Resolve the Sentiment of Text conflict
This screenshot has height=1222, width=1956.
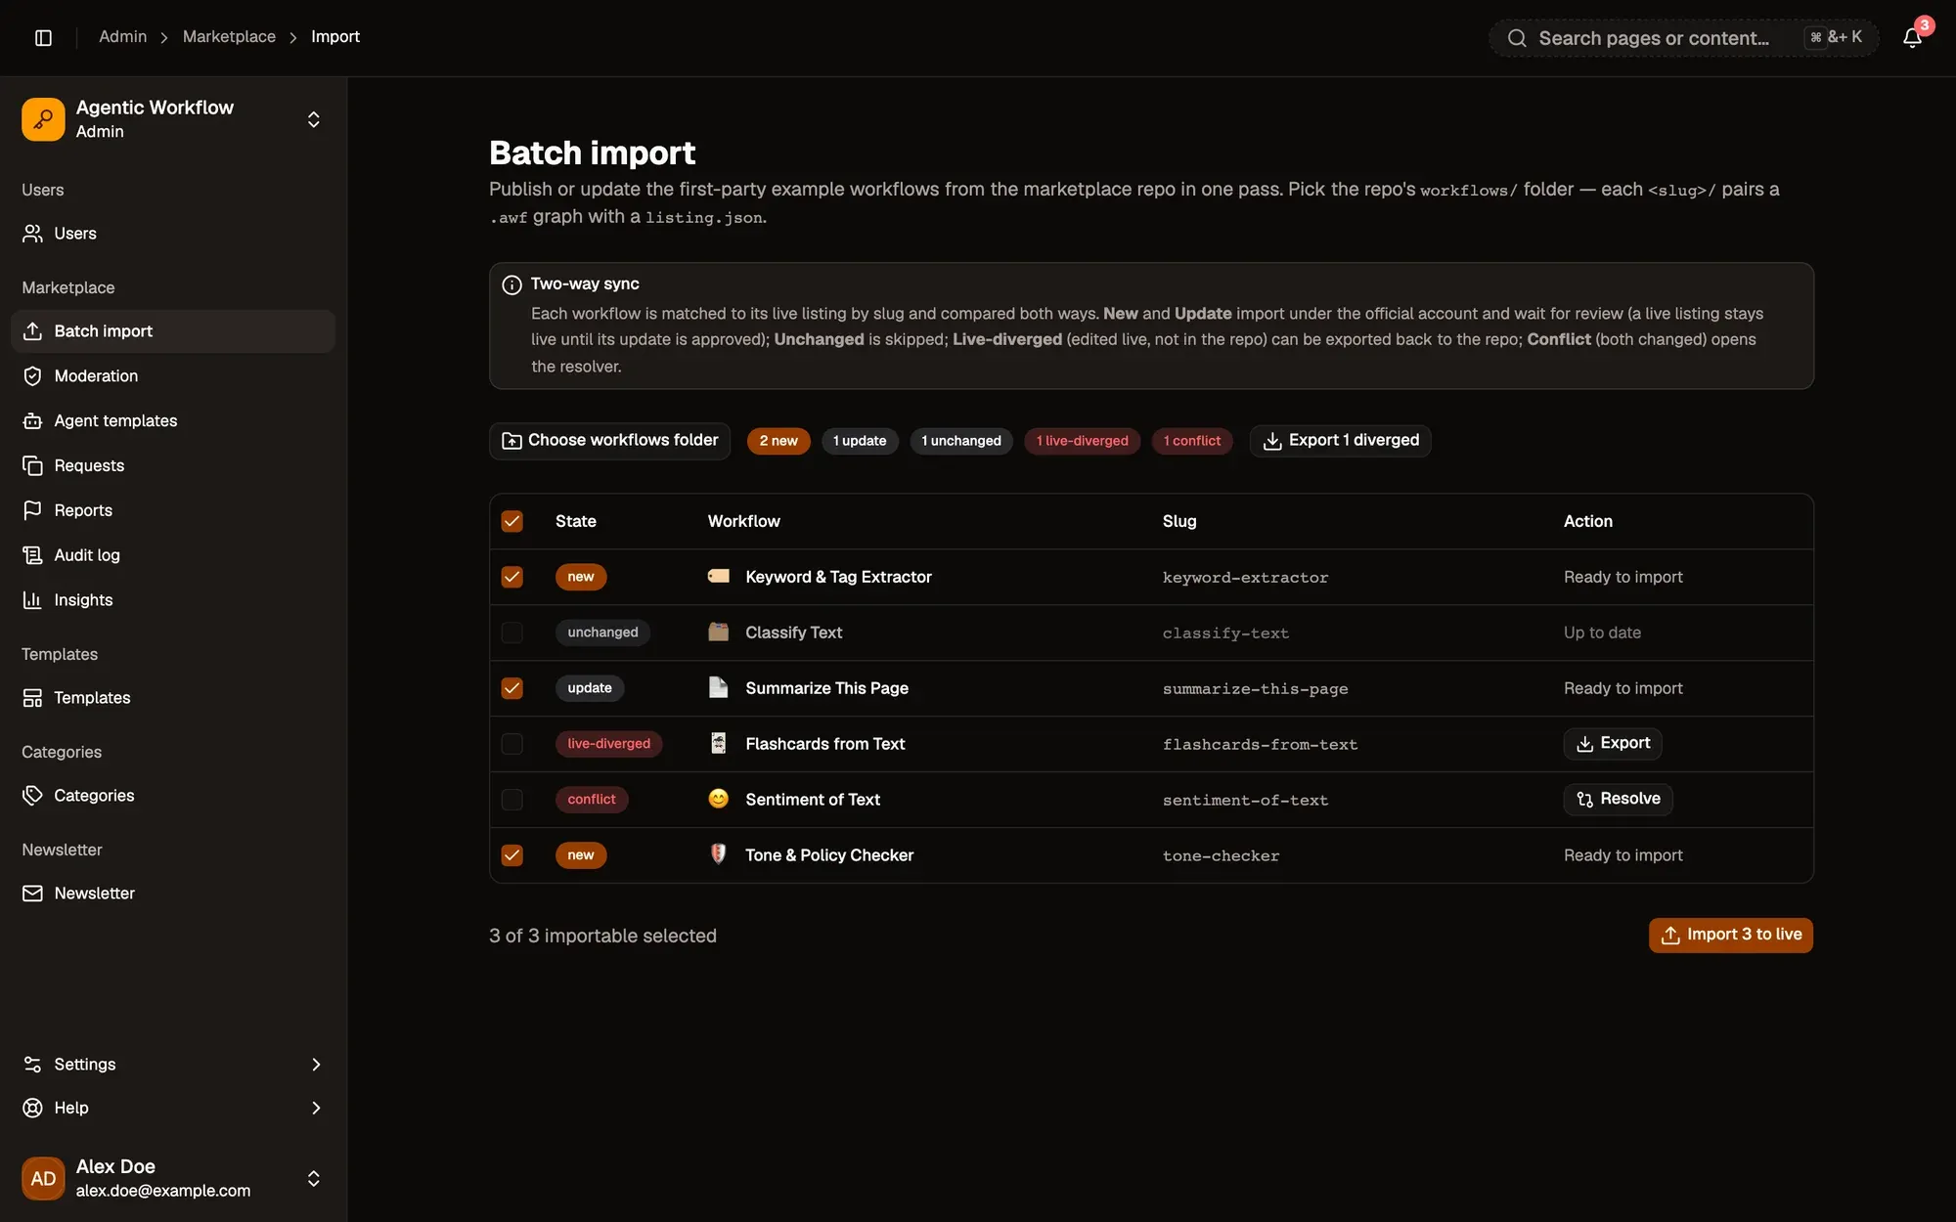pyautogui.click(x=1618, y=800)
